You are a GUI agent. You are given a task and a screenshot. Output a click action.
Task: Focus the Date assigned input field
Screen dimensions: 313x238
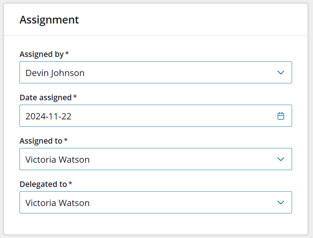156,116
